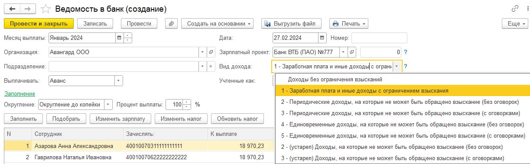Viewport: 530px width, 164px height.
Task: Open the Организация record icon
Action: coord(211,52)
